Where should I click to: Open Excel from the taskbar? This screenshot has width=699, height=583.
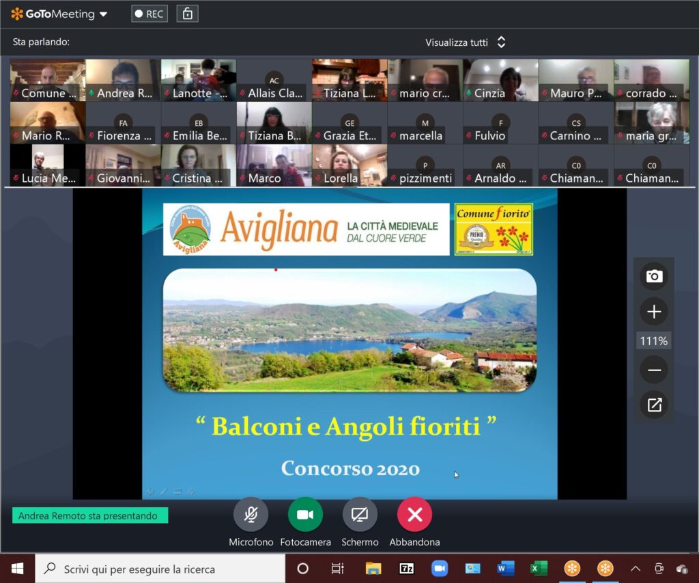point(539,569)
